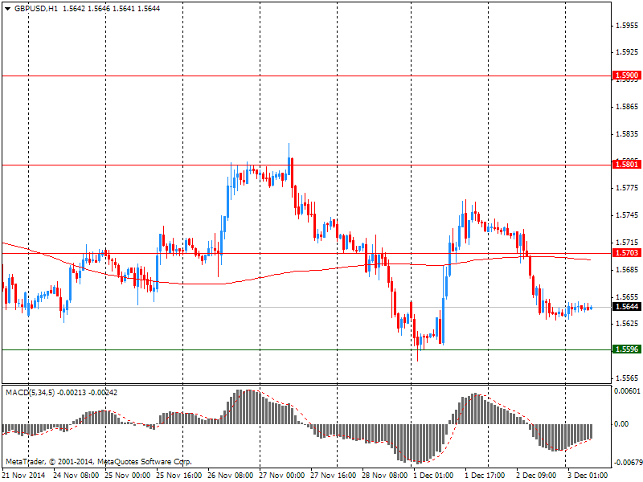Screen dimensions: 643x482
Task: Select the 1.5900 red price label
Action: tap(626, 76)
